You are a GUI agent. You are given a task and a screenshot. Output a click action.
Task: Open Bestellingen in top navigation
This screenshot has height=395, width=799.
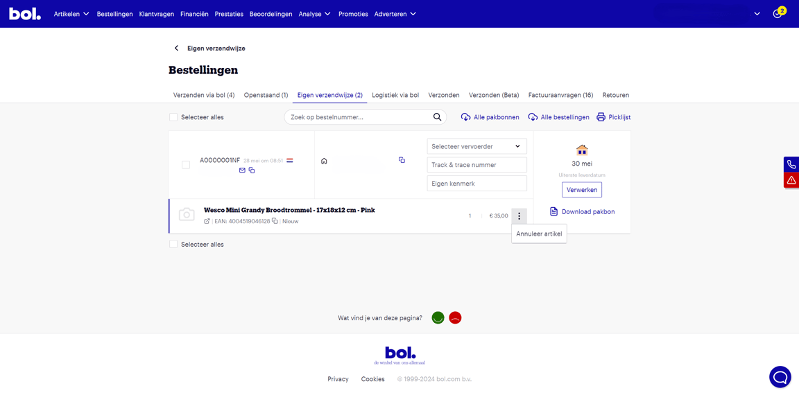coord(114,15)
